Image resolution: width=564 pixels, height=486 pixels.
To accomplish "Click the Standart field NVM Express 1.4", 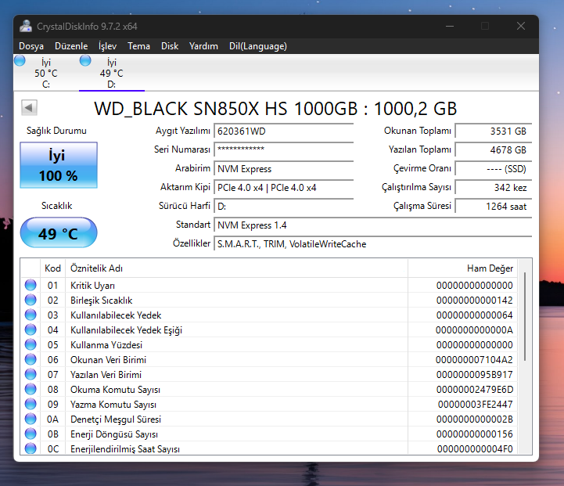I will pyautogui.click(x=372, y=225).
